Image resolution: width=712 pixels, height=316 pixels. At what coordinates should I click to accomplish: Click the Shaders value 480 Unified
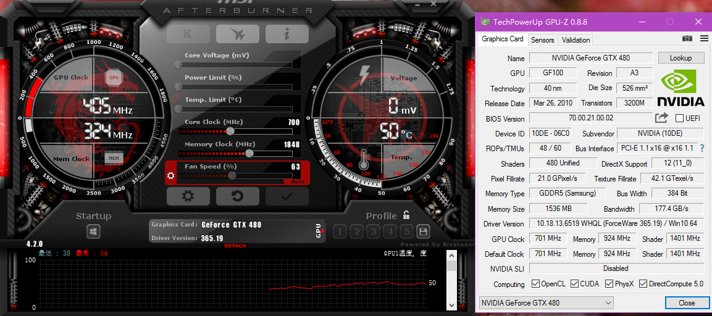563,163
